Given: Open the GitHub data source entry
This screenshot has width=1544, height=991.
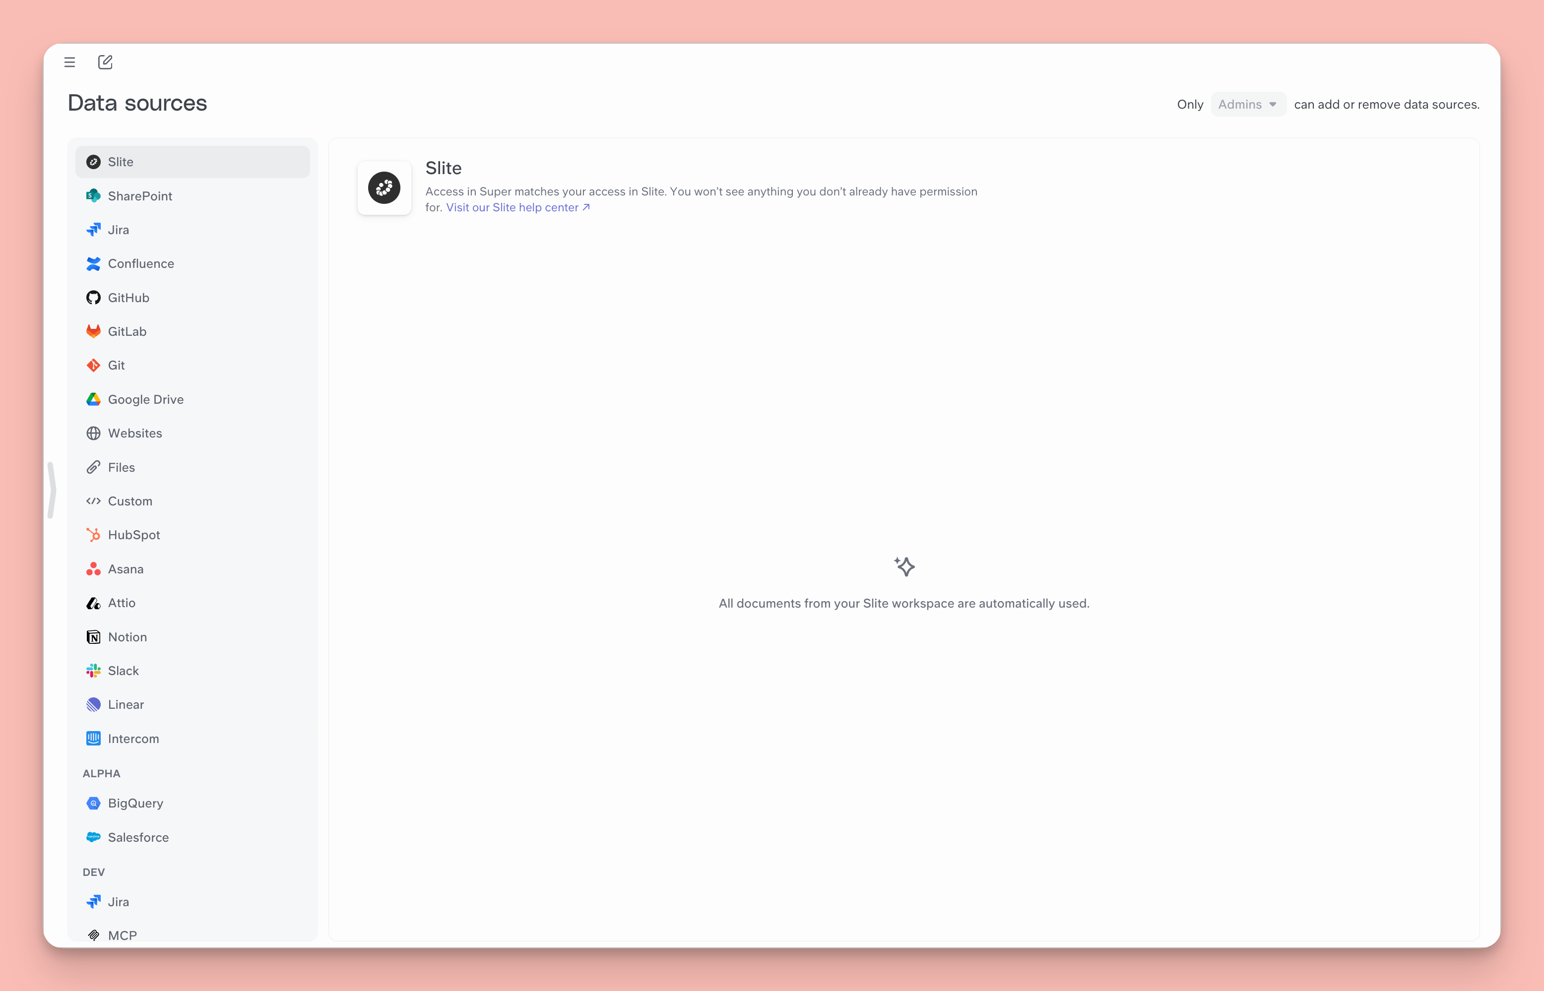Looking at the screenshot, I should [x=193, y=297].
